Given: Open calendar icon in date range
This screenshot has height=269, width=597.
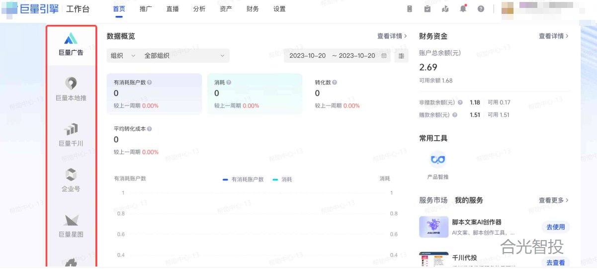Looking at the screenshot, I should pos(384,56).
